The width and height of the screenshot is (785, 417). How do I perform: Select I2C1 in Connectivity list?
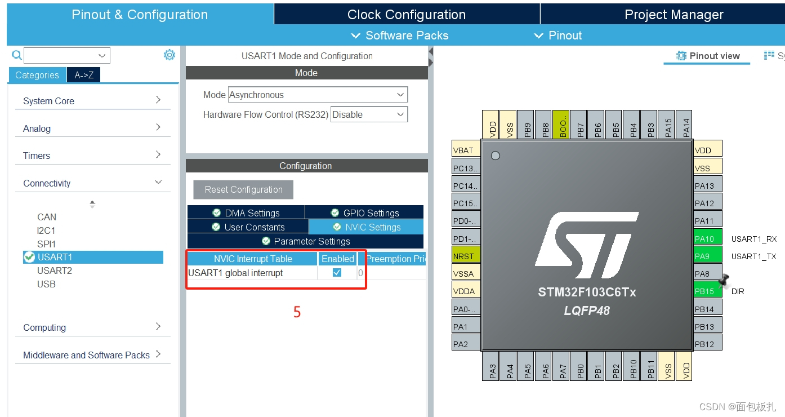pos(46,230)
